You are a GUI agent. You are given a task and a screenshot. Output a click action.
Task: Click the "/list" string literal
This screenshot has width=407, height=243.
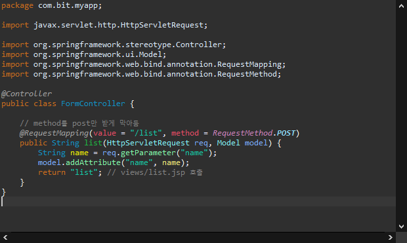click(x=146, y=133)
